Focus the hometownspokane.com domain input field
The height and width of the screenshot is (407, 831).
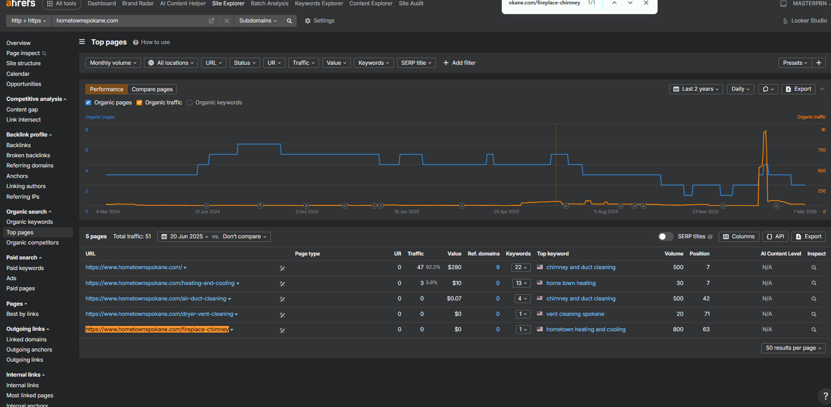point(130,21)
